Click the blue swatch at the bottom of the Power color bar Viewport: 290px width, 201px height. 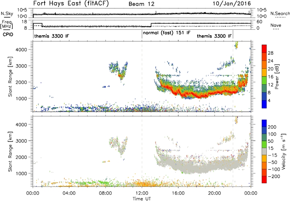264,104
